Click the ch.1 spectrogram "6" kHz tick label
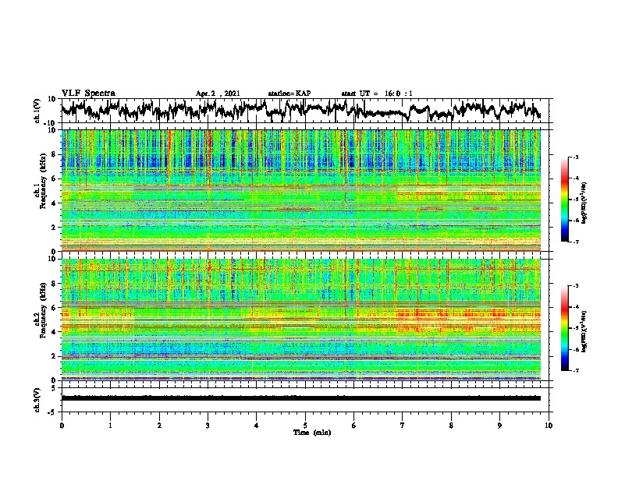This screenshot has width=618, height=477. pyautogui.click(x=55, y=178)
